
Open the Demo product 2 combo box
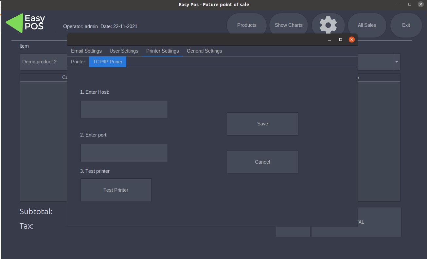(43, 62)
